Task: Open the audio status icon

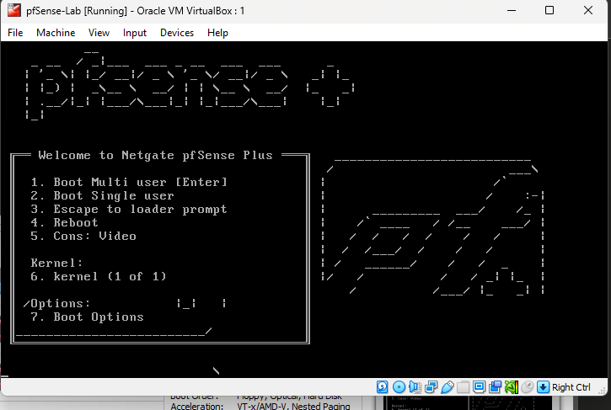Action: [x=415, y=387]
